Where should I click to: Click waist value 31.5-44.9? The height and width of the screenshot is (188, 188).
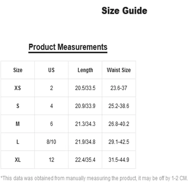click(119, 160)
